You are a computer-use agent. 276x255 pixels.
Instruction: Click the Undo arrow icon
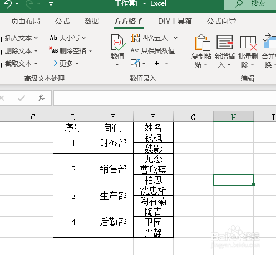pos(8,4)
